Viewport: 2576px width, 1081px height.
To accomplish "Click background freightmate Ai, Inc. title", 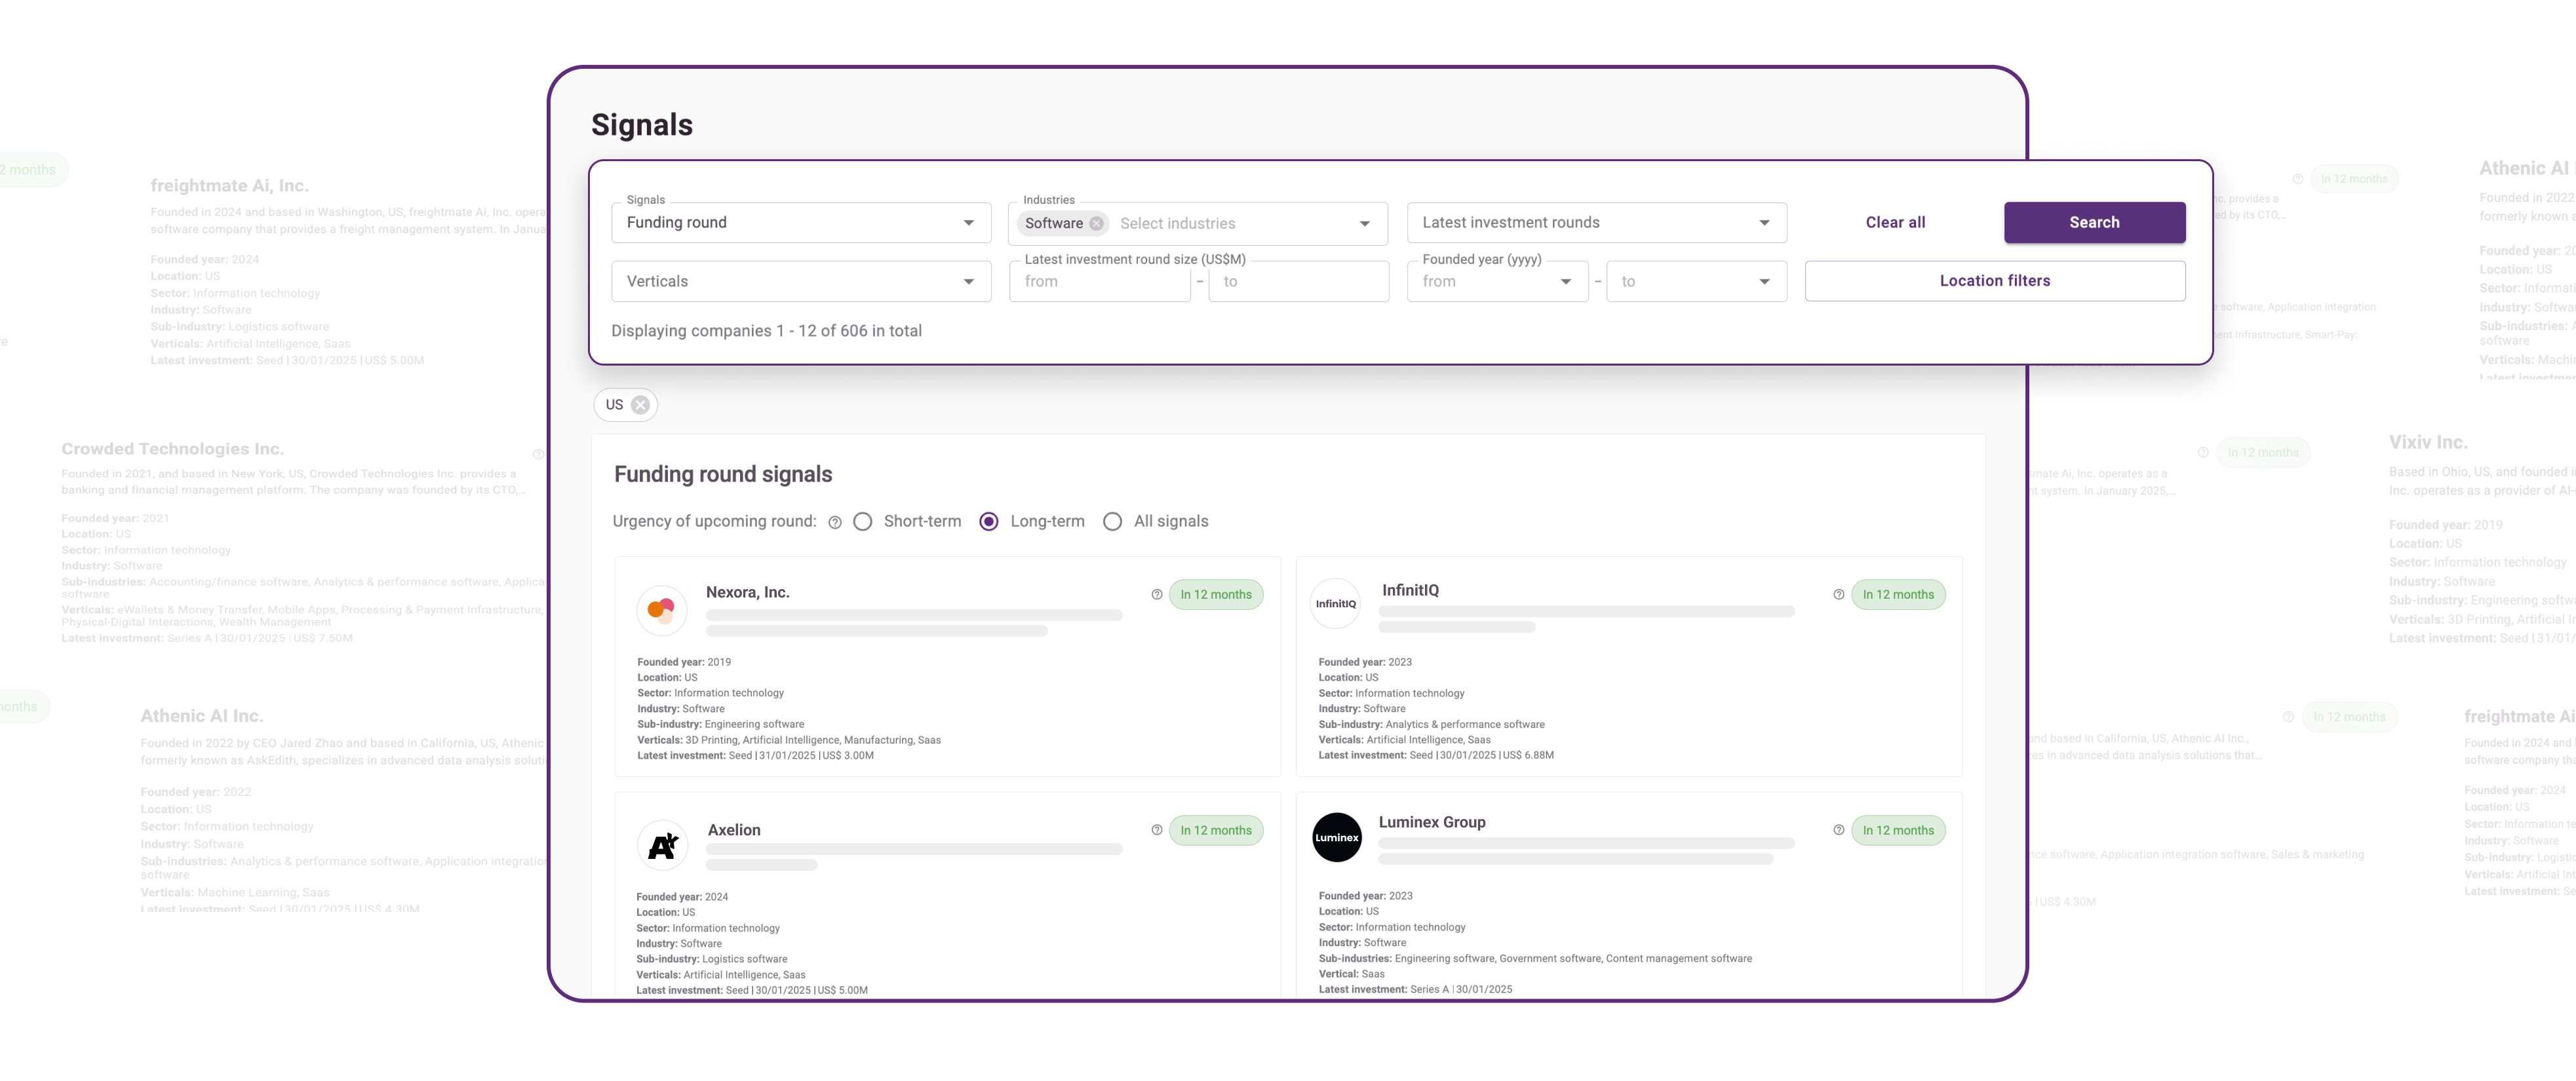I will point(229,186).
